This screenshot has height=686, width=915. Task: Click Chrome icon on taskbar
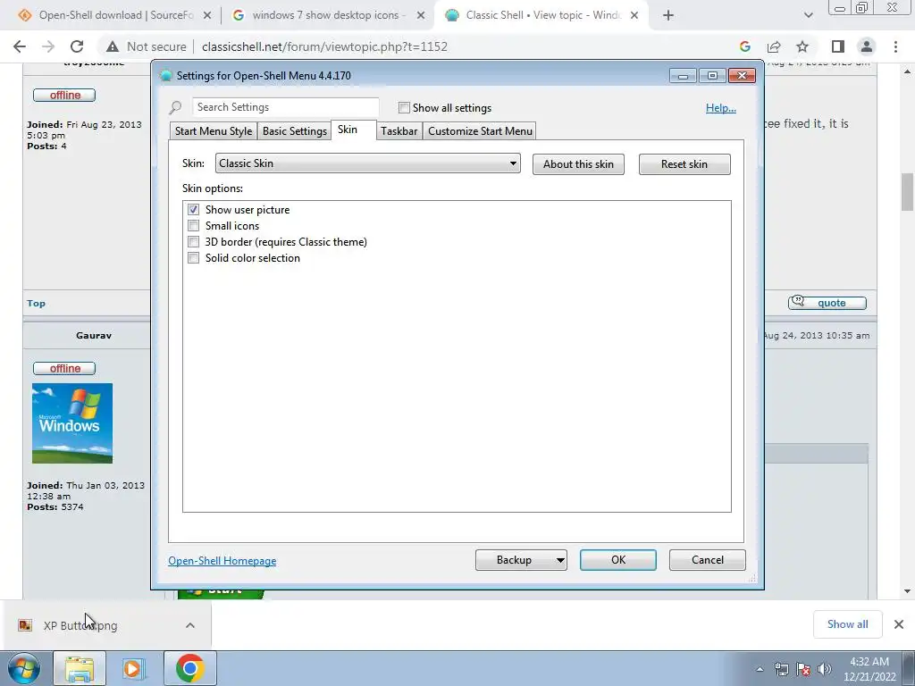tap(190, 668)
